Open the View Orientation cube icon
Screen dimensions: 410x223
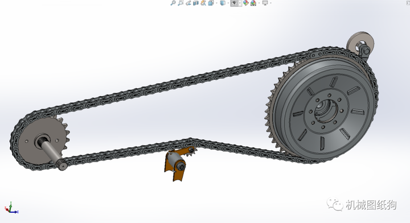point(211,3)
